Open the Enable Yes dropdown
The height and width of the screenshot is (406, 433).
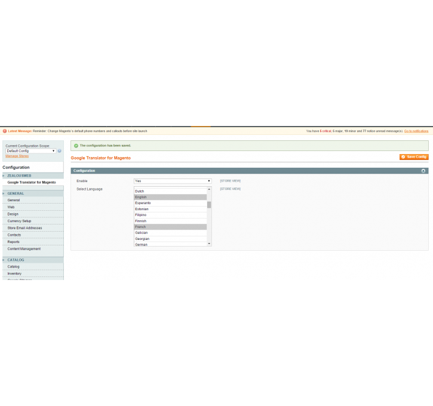(173, 181)
